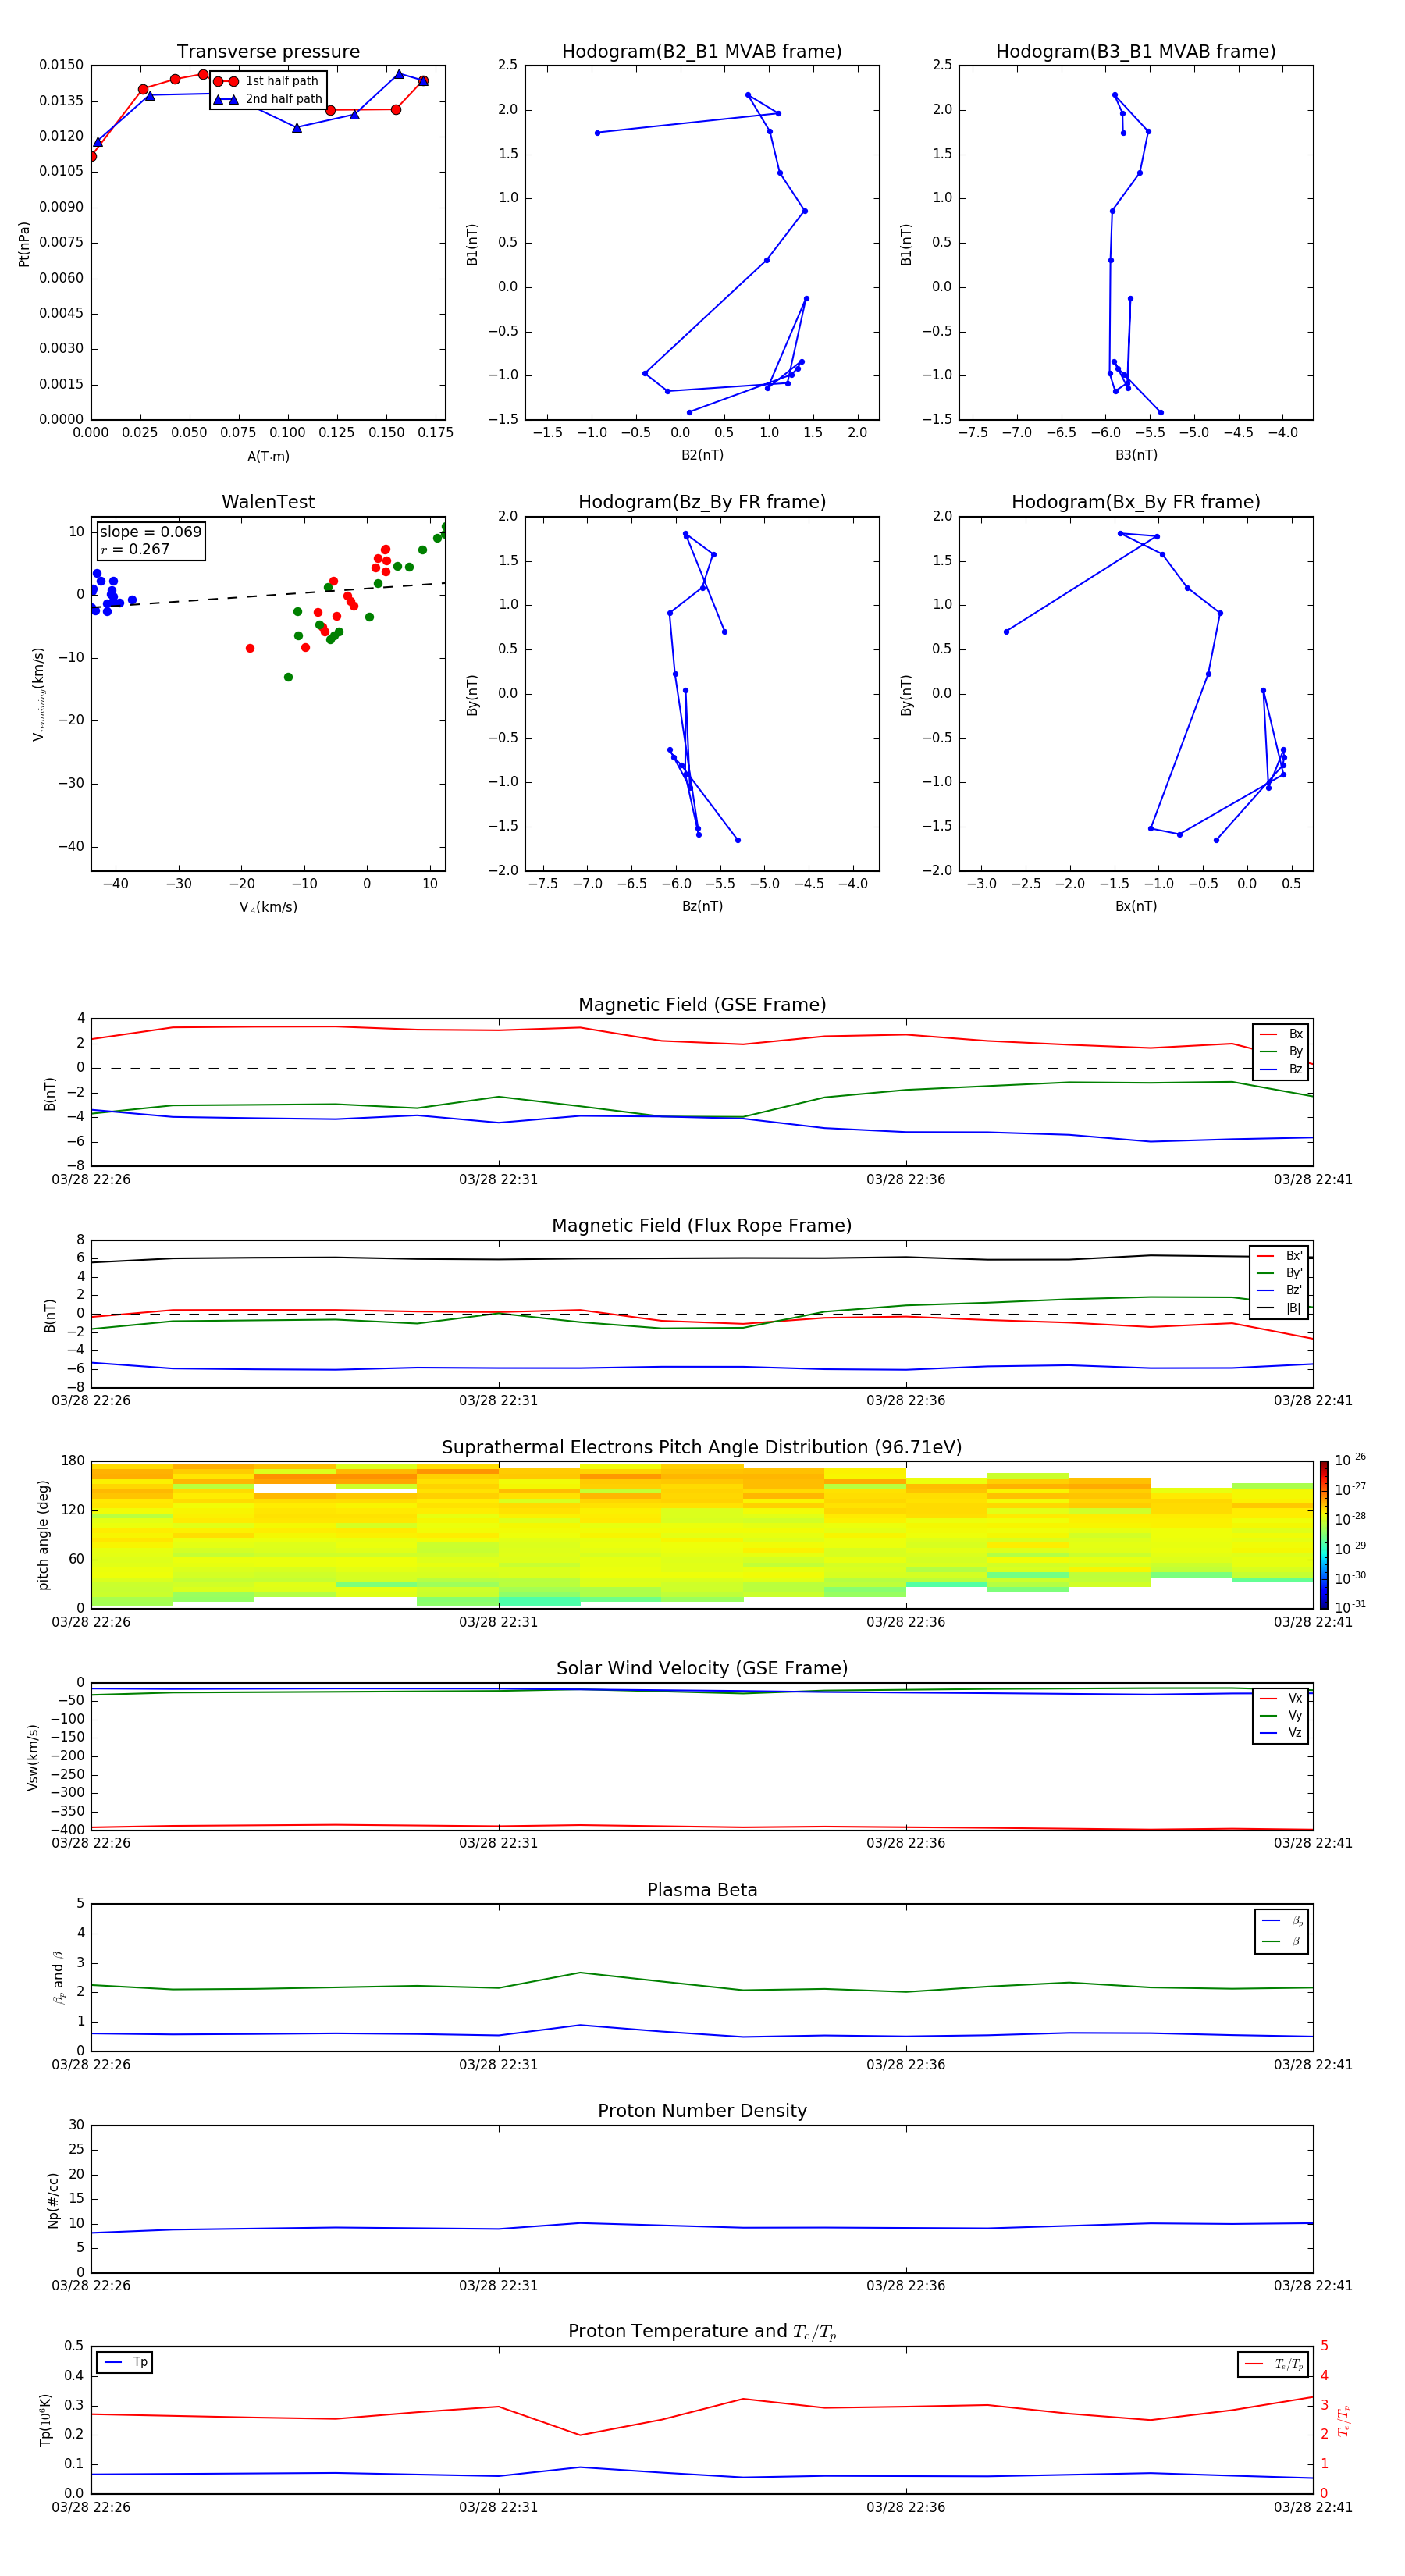Click the Vy legend entry in solar wind panel

tap(1281, 1715)
